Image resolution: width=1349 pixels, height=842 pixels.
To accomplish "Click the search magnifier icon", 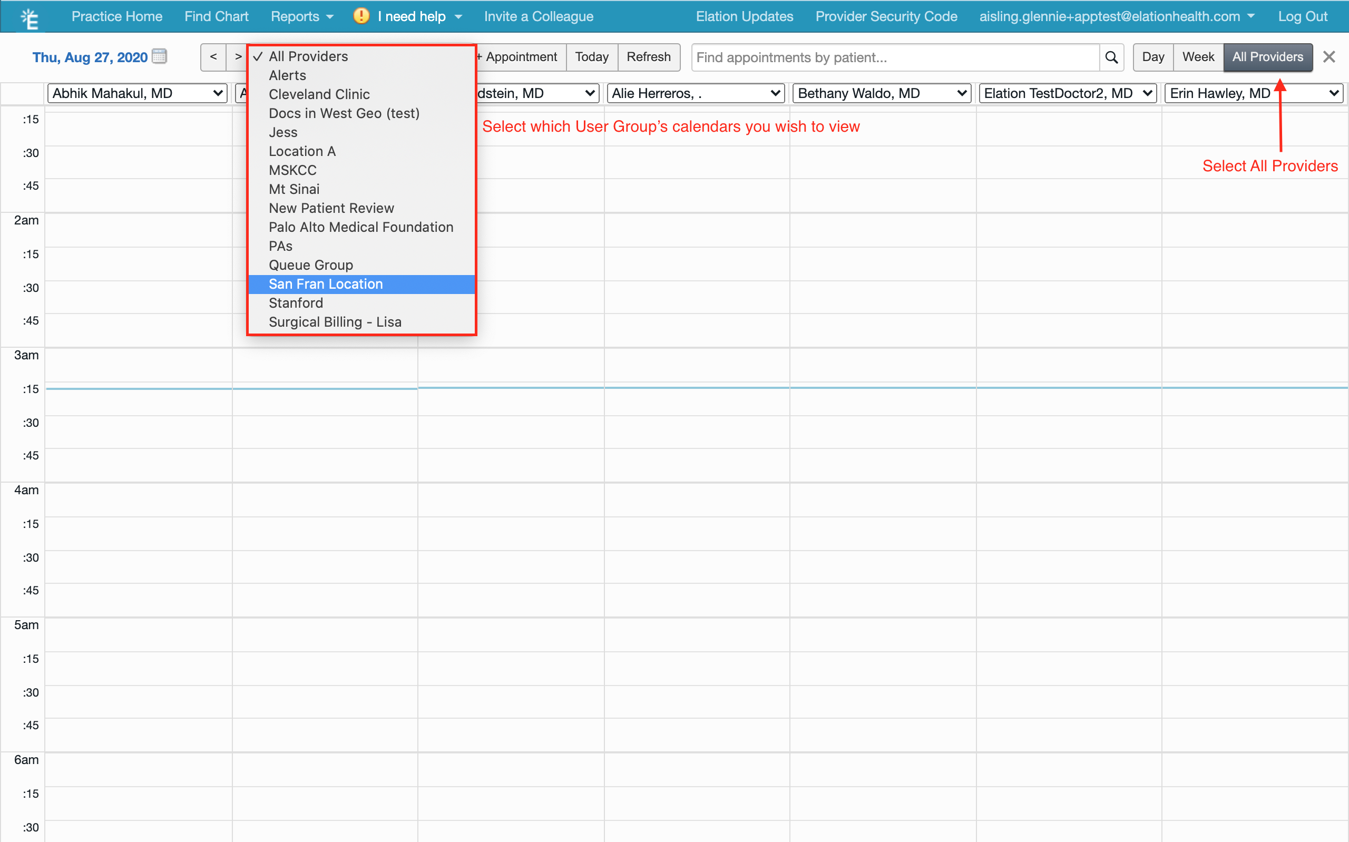I will (1111, 57).
